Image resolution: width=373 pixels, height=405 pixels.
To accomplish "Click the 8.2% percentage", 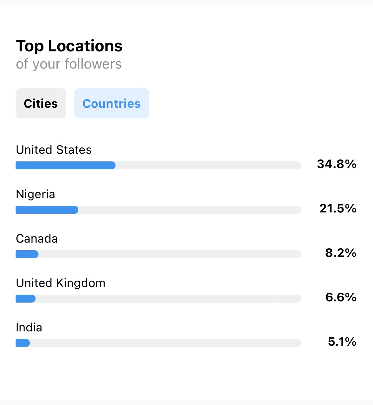I will pos(341,253).
